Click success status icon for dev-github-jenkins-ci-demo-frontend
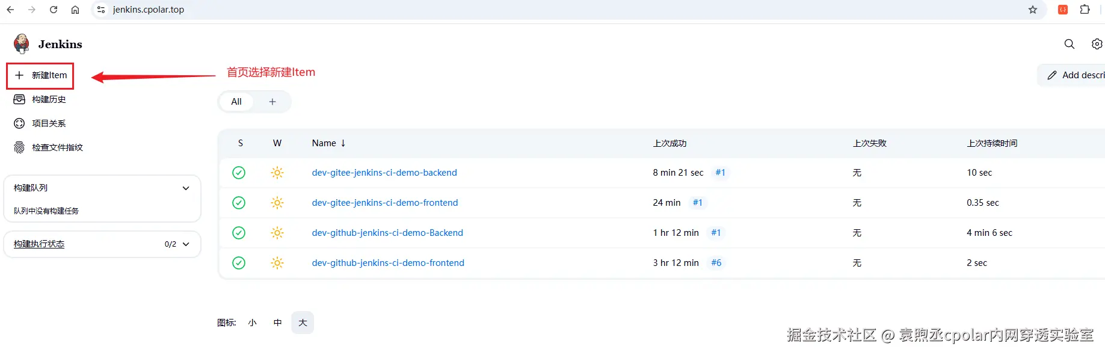The height and width of the screenshot is (355, 1105). pyautogui.click(x=239, y=263)
